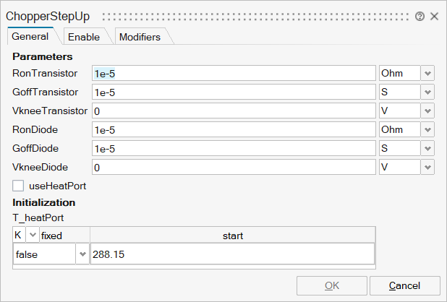
Task: Open GoffTransistor unit dropdown arrow
Action: click(428, 92)
